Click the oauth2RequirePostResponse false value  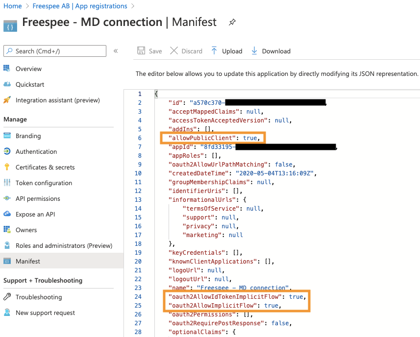click(280, 323)
